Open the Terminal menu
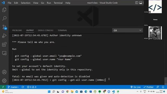The width and height of the screenshot is (167, 94). 58,3
